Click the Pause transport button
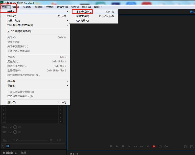The height and width of the screenshot is (155, 195). pos(123,146)
